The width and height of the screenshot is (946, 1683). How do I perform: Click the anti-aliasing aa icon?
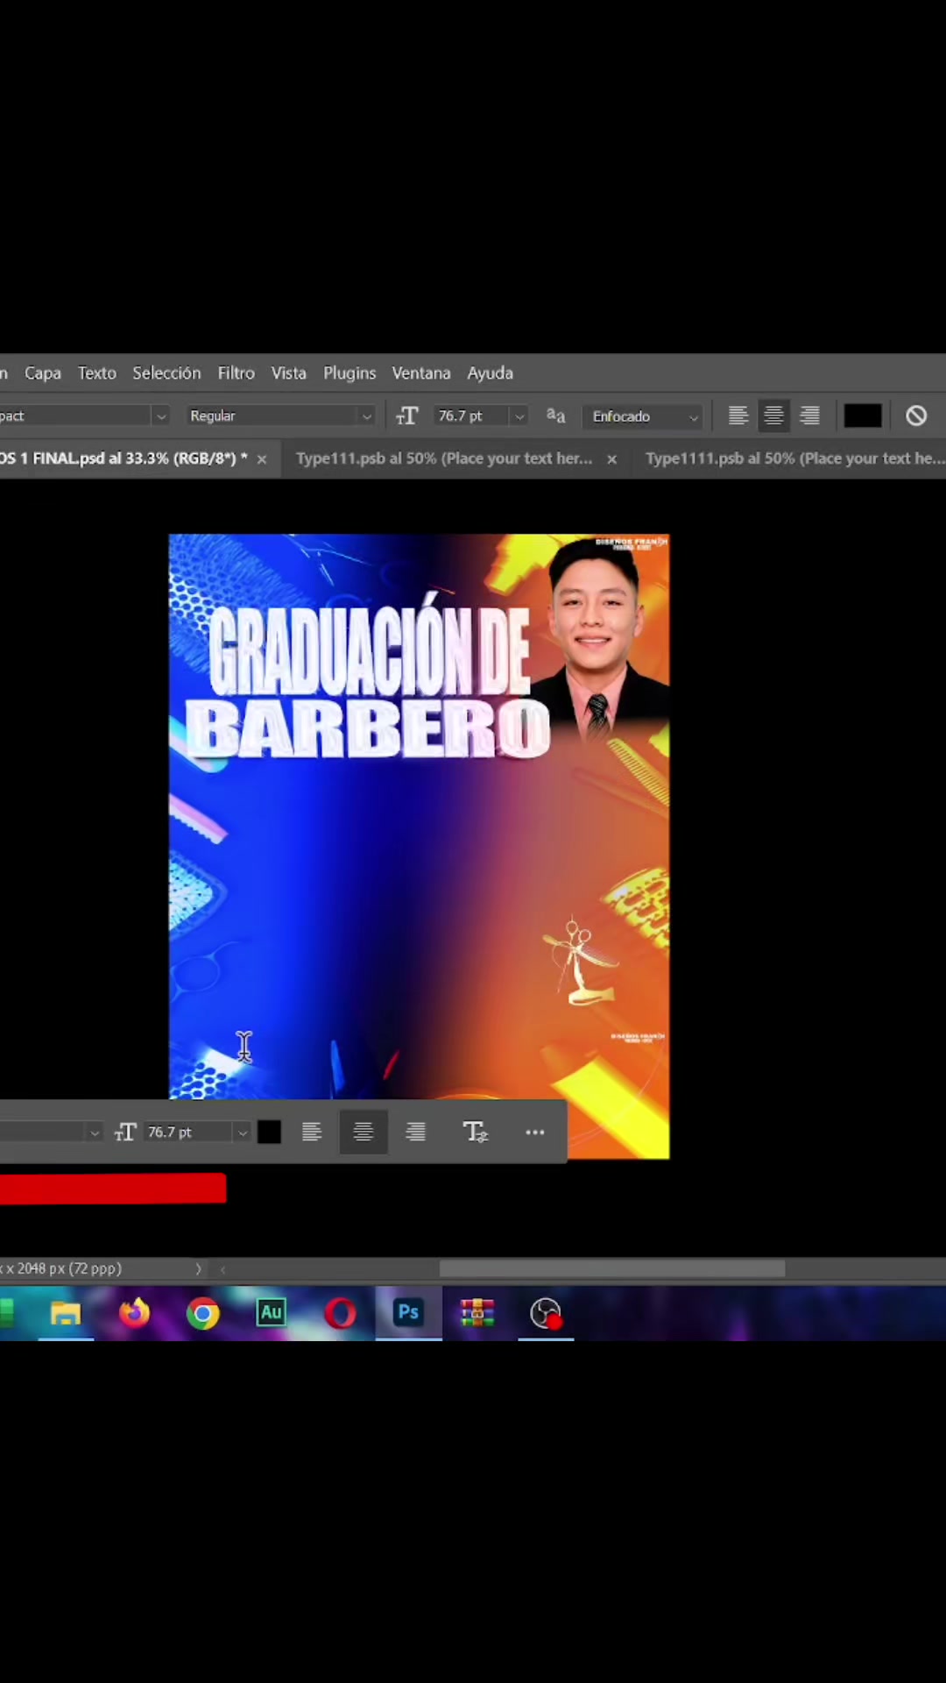(556, 415)
